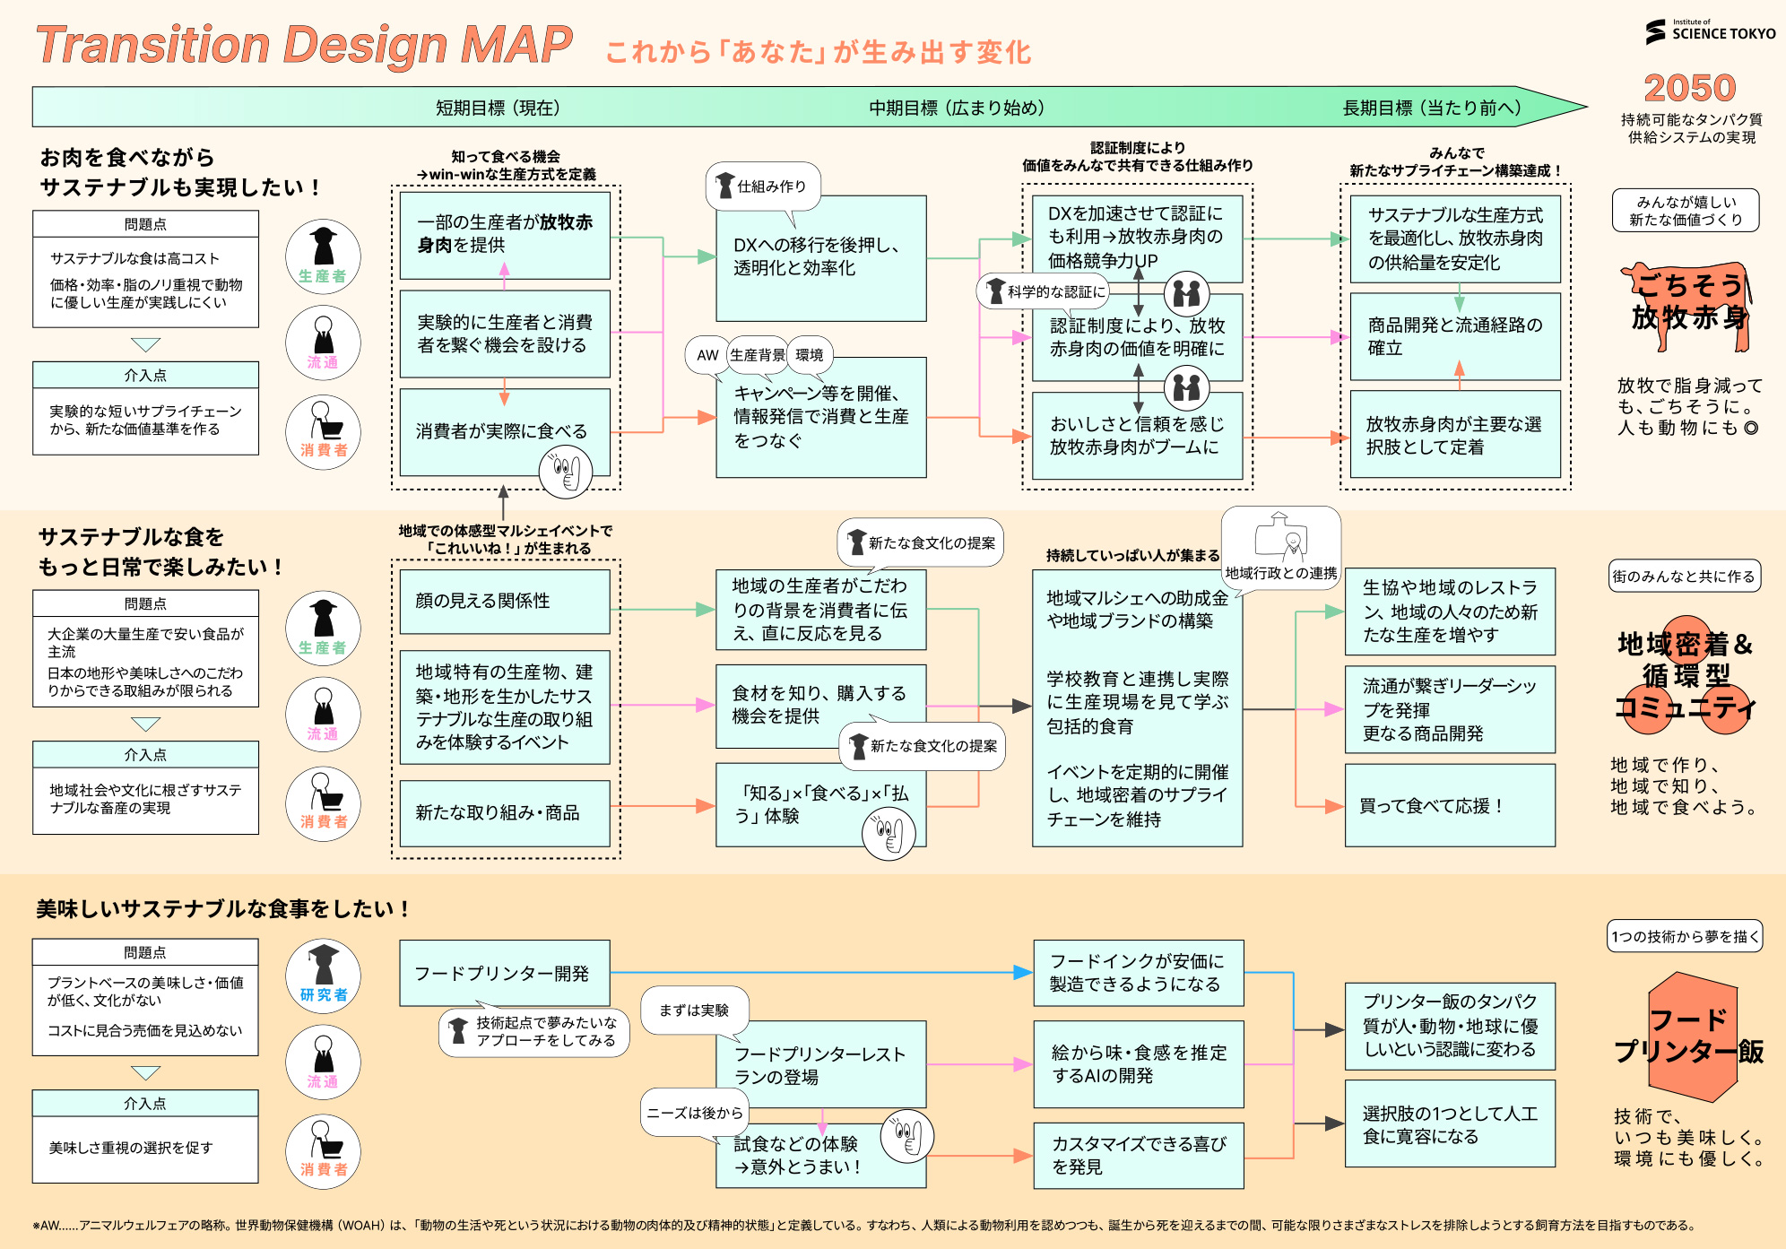Click the 消費者 shopping-cart icon in the bottom section
This screenshot has height=1249, width=1786.
[323, 1150]
